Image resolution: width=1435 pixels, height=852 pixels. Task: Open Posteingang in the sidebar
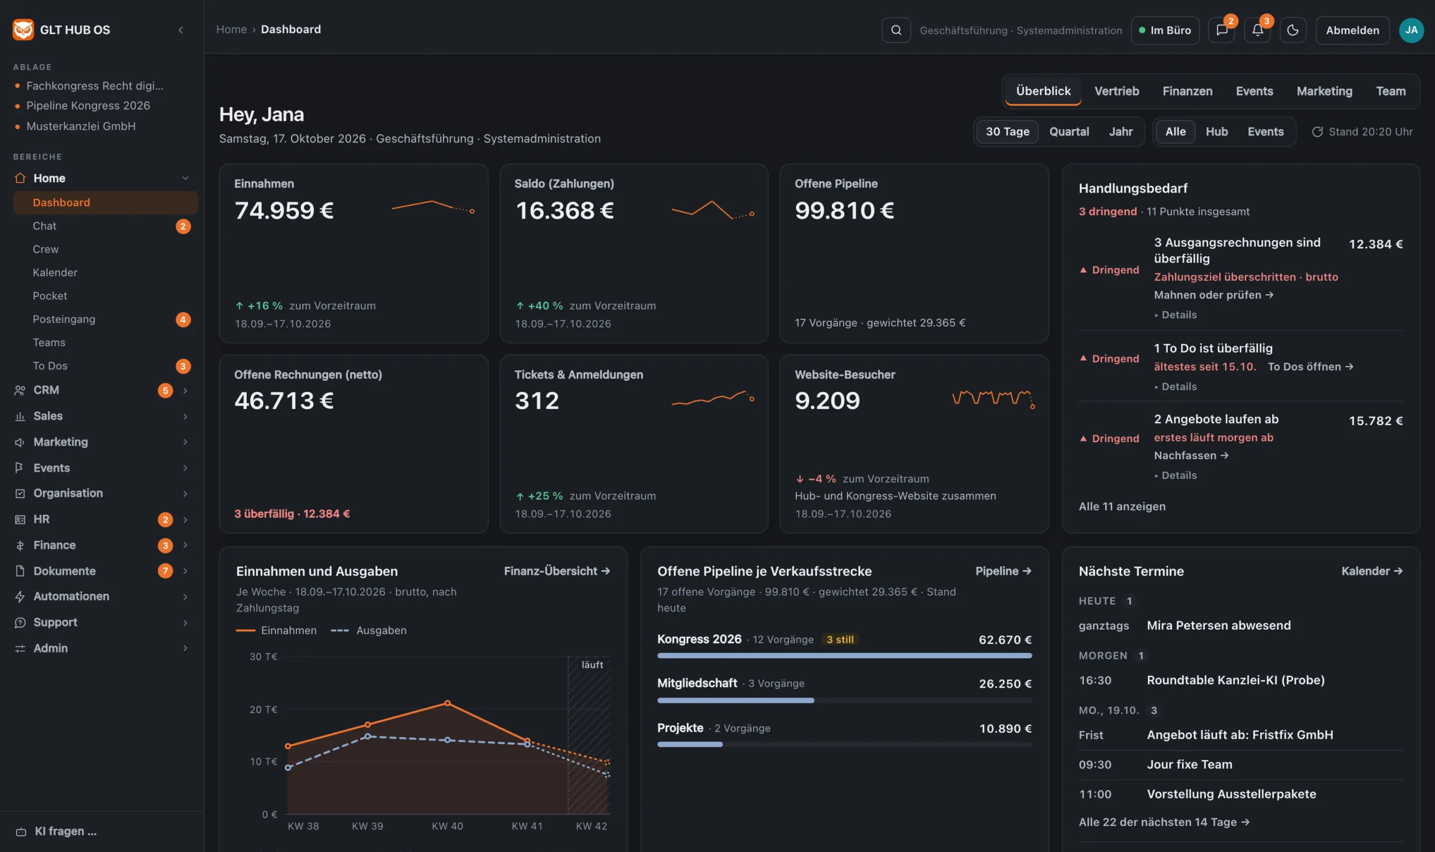tap(105, 319)
